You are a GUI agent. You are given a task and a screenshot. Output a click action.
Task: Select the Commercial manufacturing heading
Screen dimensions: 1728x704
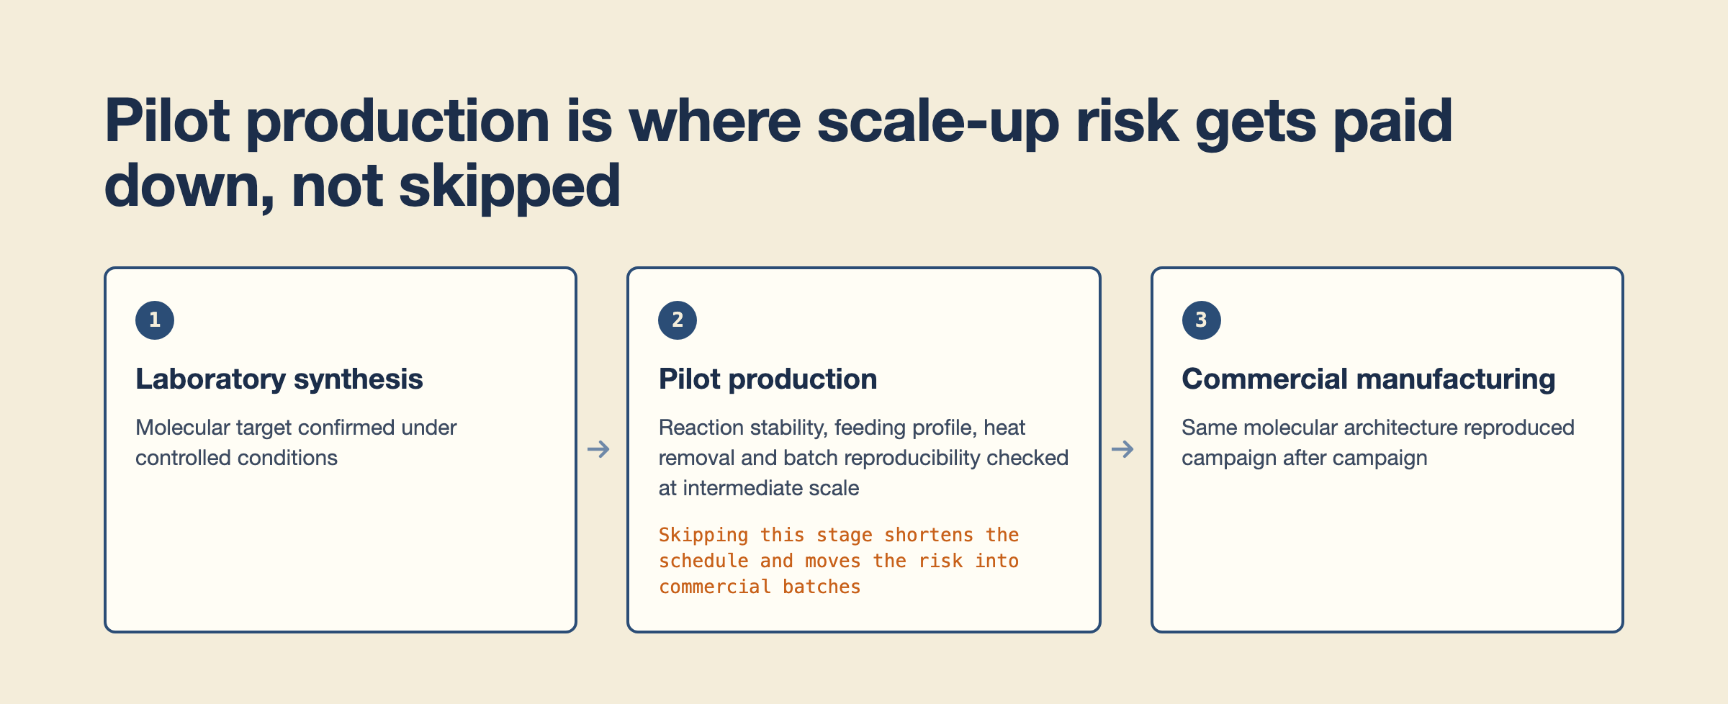pos(1368,379)
